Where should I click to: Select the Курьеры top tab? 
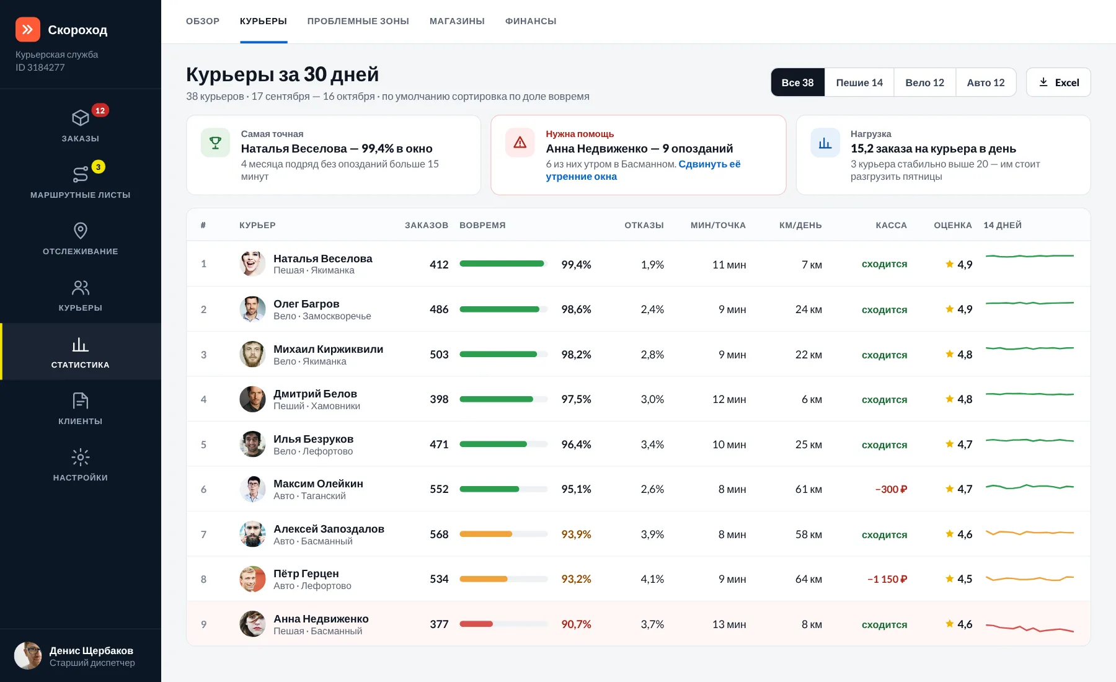point(263,21)
